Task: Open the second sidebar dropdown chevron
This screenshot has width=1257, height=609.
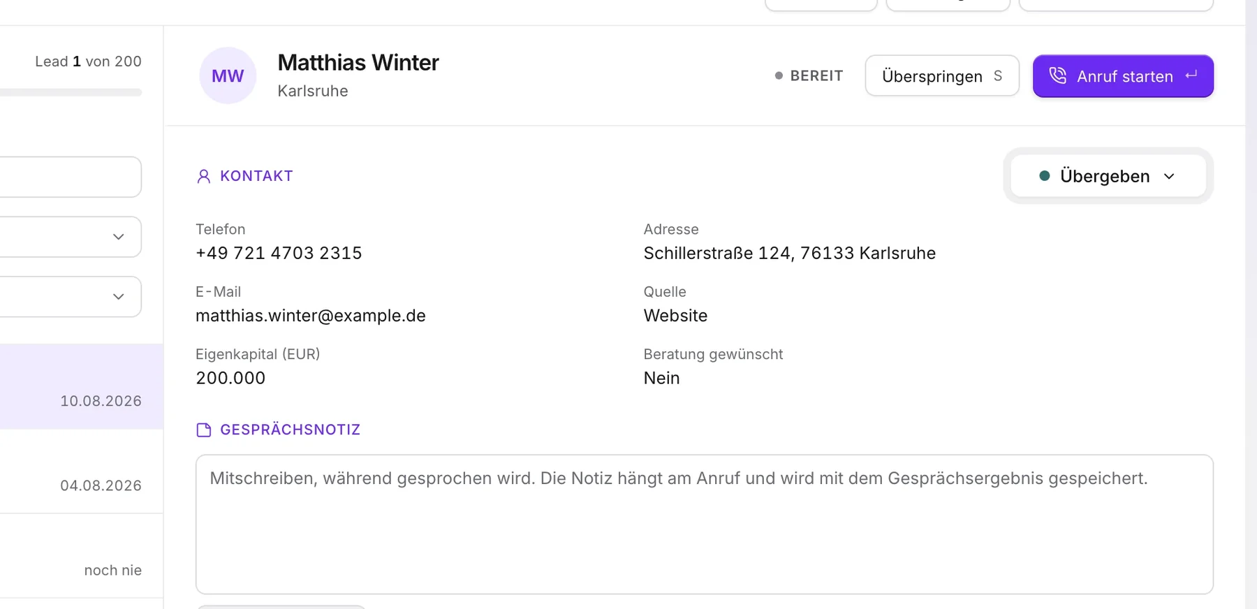Action: pos(119,297)
